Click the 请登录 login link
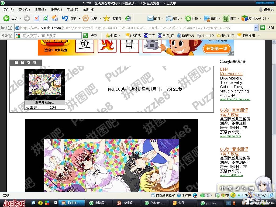 coord(269,10)
